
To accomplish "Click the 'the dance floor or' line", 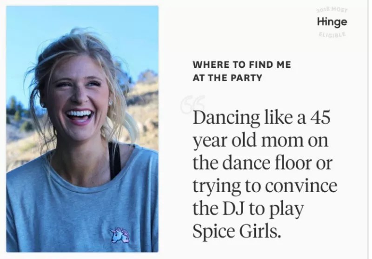I will (262, 163).
